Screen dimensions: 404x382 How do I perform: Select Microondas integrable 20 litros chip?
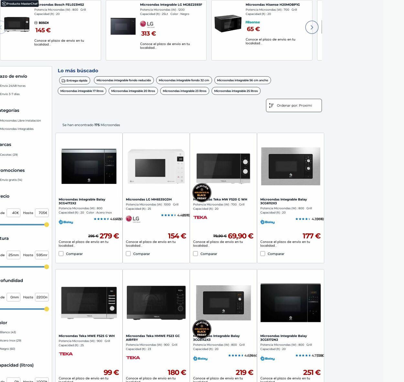[133, 91]
